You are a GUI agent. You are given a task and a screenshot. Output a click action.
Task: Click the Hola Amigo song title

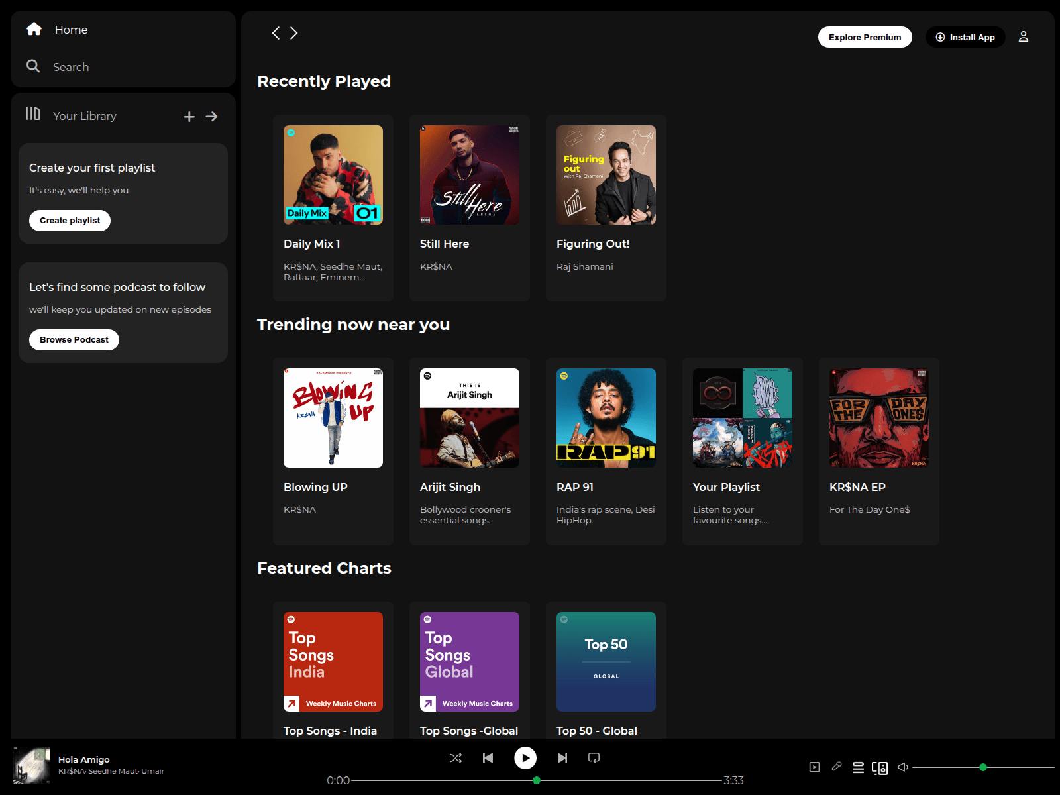coord(84,759)
